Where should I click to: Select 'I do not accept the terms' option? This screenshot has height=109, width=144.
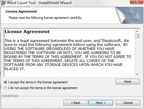[x=5, y=88]
